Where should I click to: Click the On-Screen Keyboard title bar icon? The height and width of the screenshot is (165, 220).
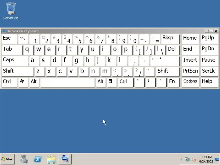[x=4, y=31]
